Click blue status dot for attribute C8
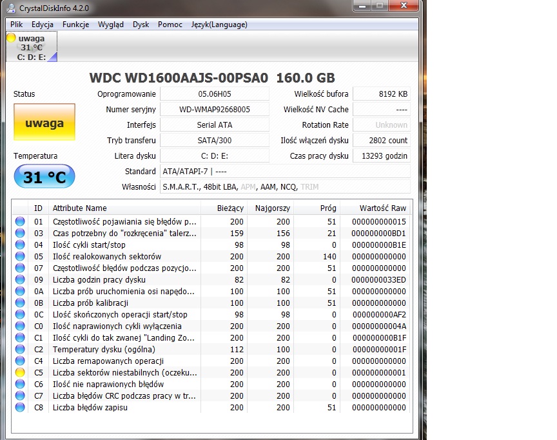Screen dimensions: 557x440 click(20, 407)
